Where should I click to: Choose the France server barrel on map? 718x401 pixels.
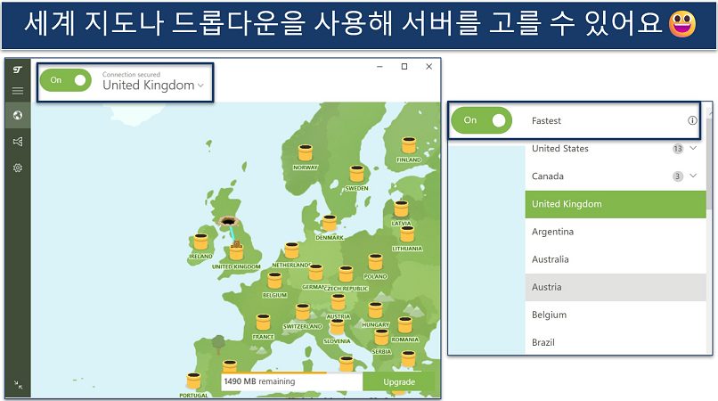pyautogui.click(x=263, y=323)
